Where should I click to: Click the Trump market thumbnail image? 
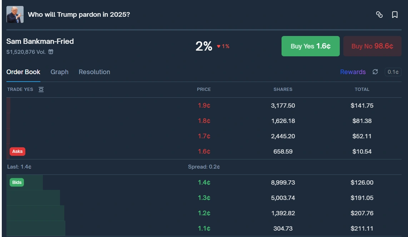[x=15, y=15]
